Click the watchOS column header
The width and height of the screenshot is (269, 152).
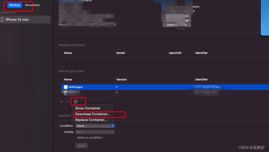(x=175, y=53)
